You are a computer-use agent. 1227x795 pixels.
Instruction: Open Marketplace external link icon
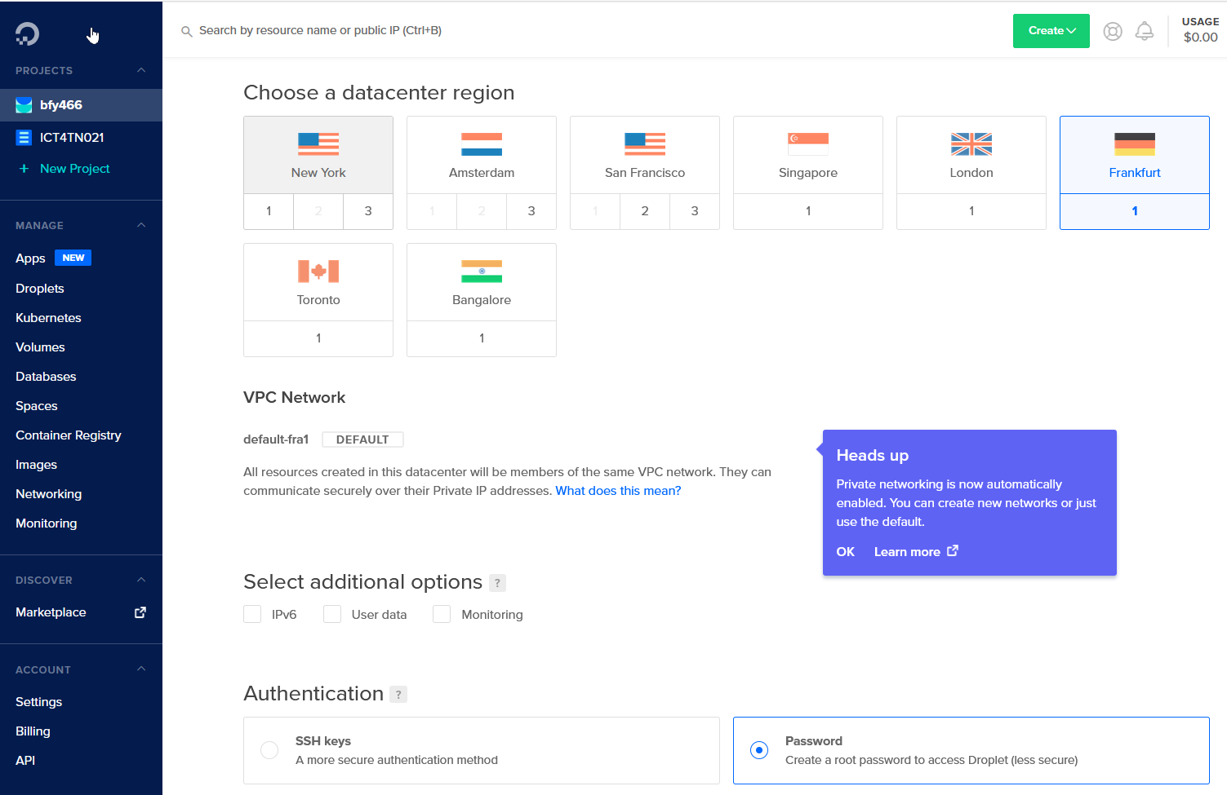140,612
